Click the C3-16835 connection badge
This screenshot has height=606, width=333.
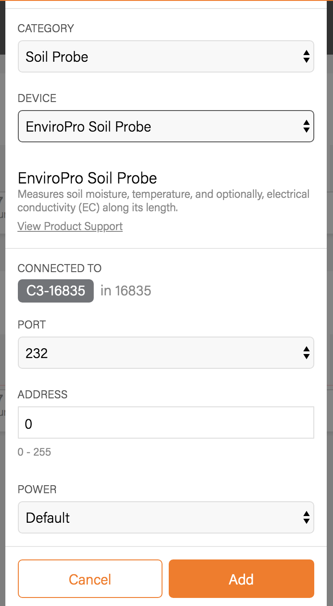[56, 291]
